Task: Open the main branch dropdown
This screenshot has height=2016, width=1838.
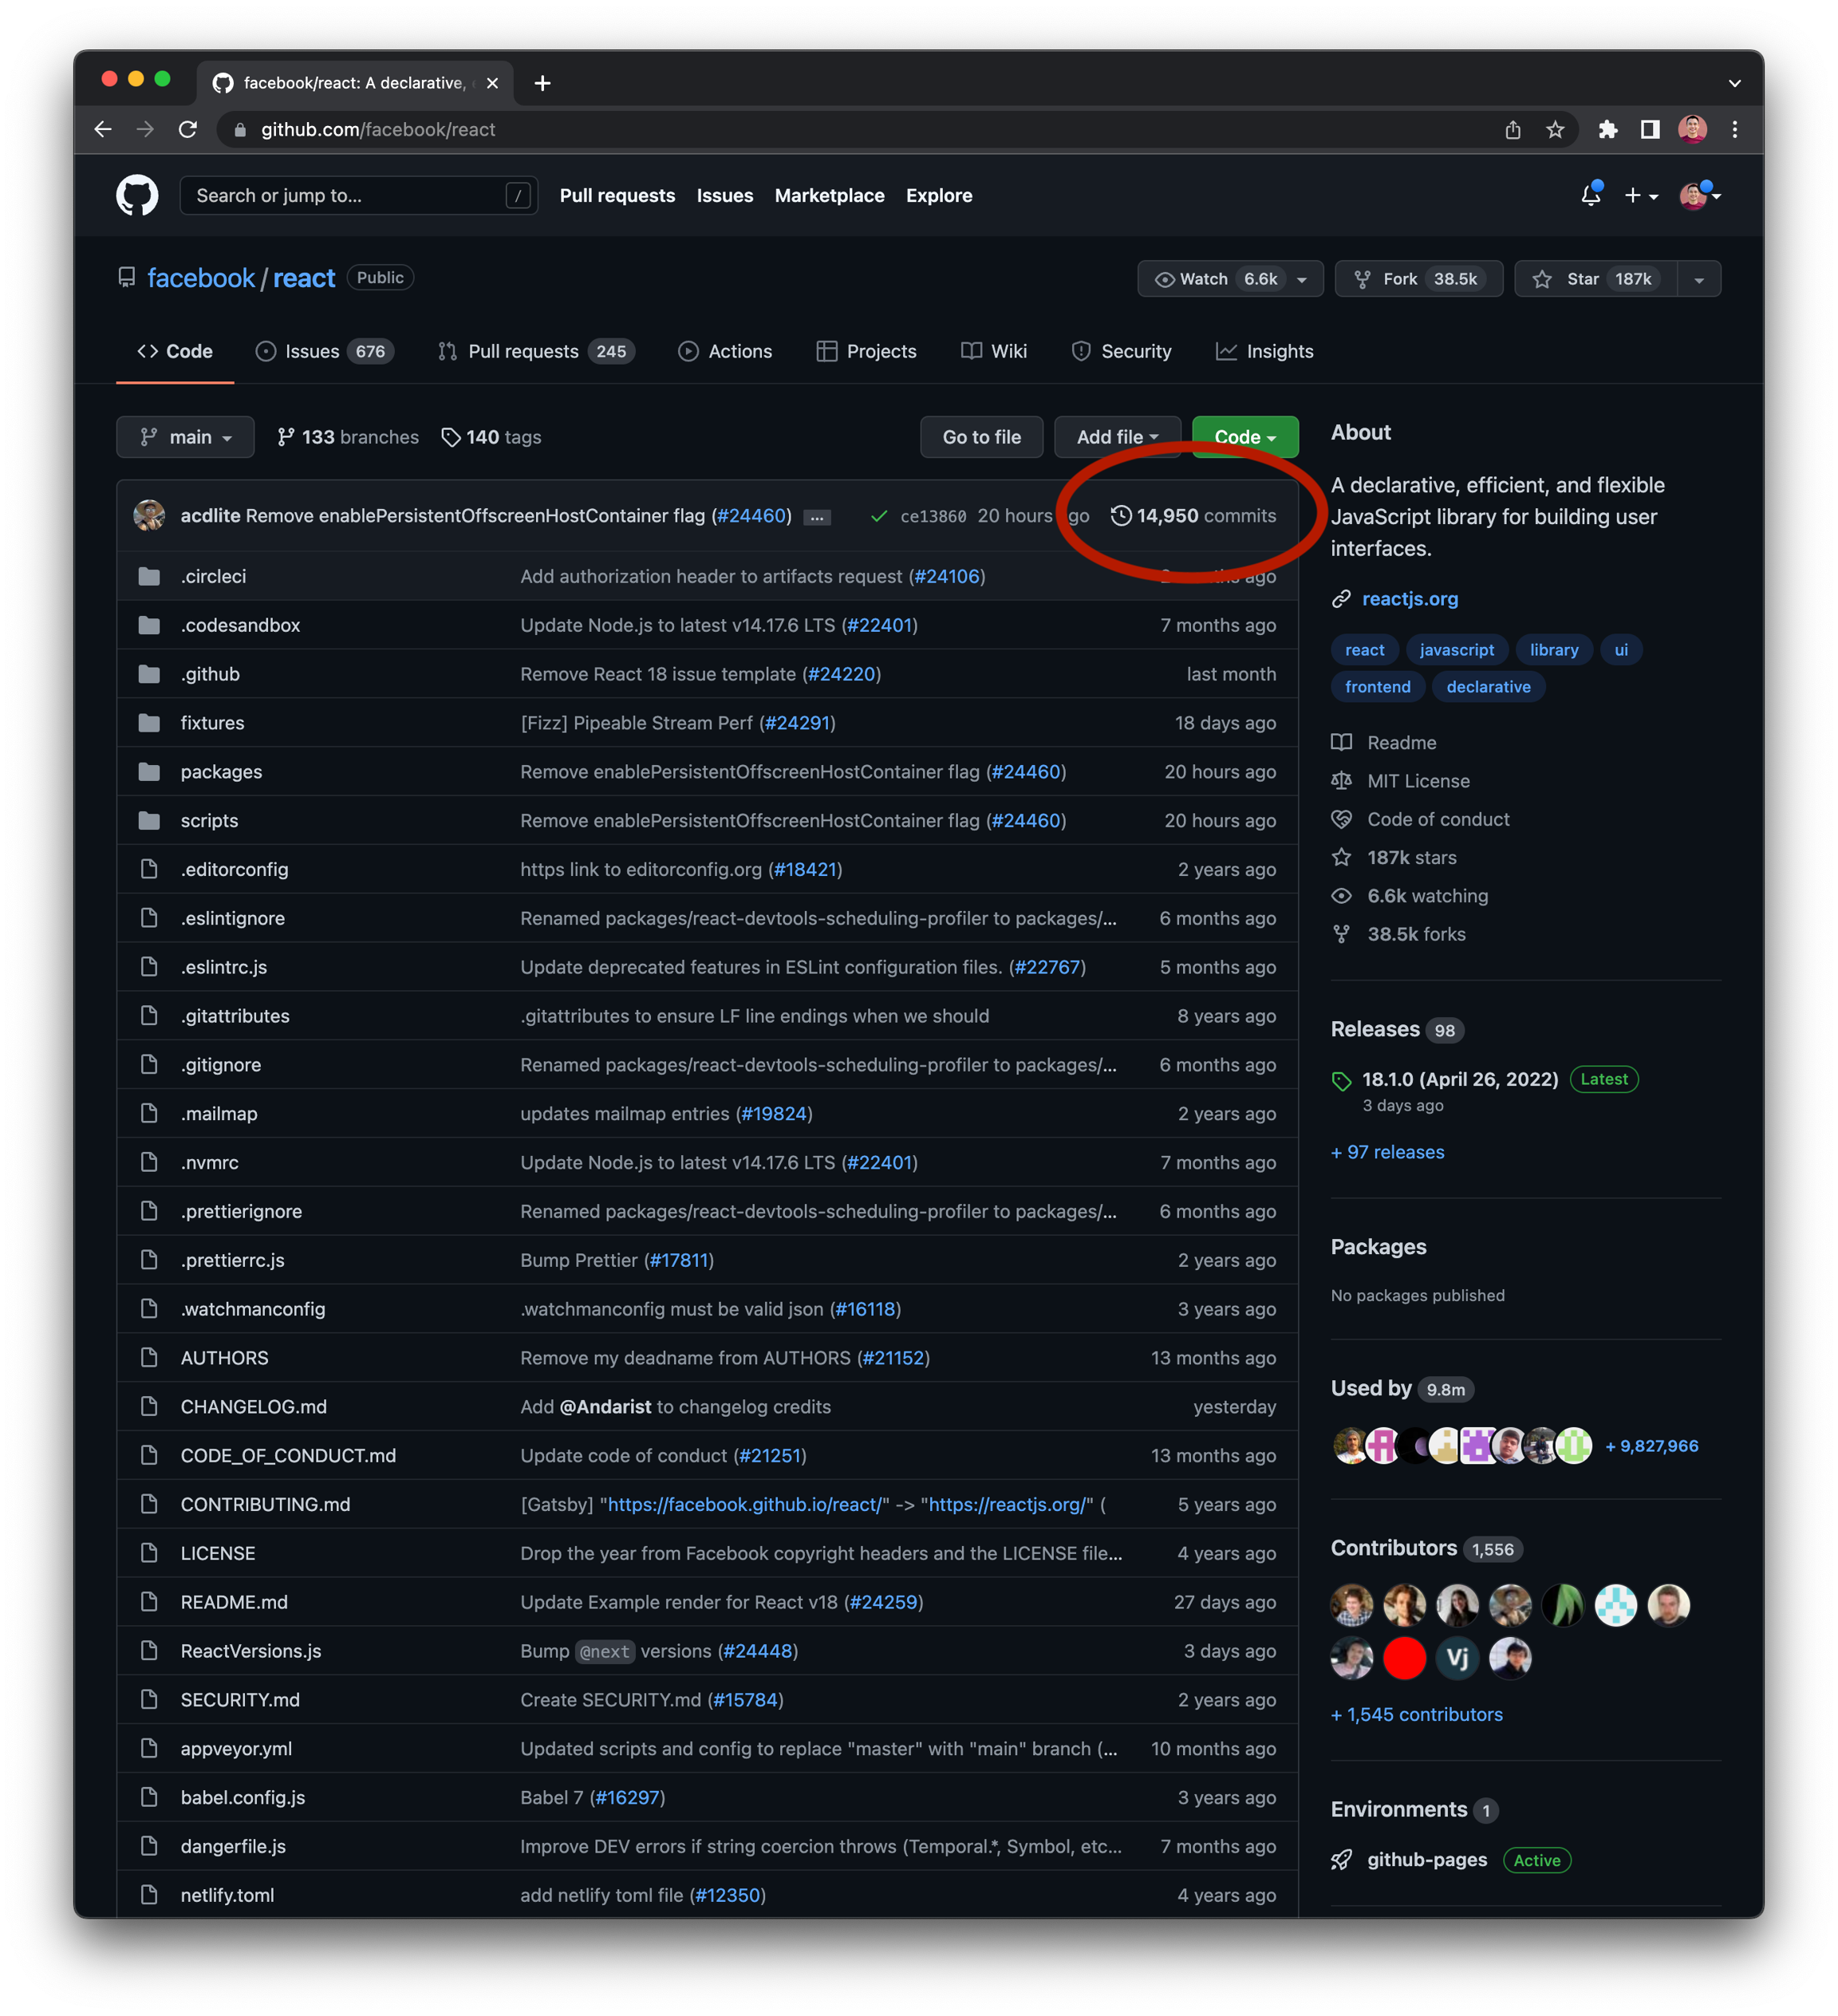Action: (x=185, y=437)
